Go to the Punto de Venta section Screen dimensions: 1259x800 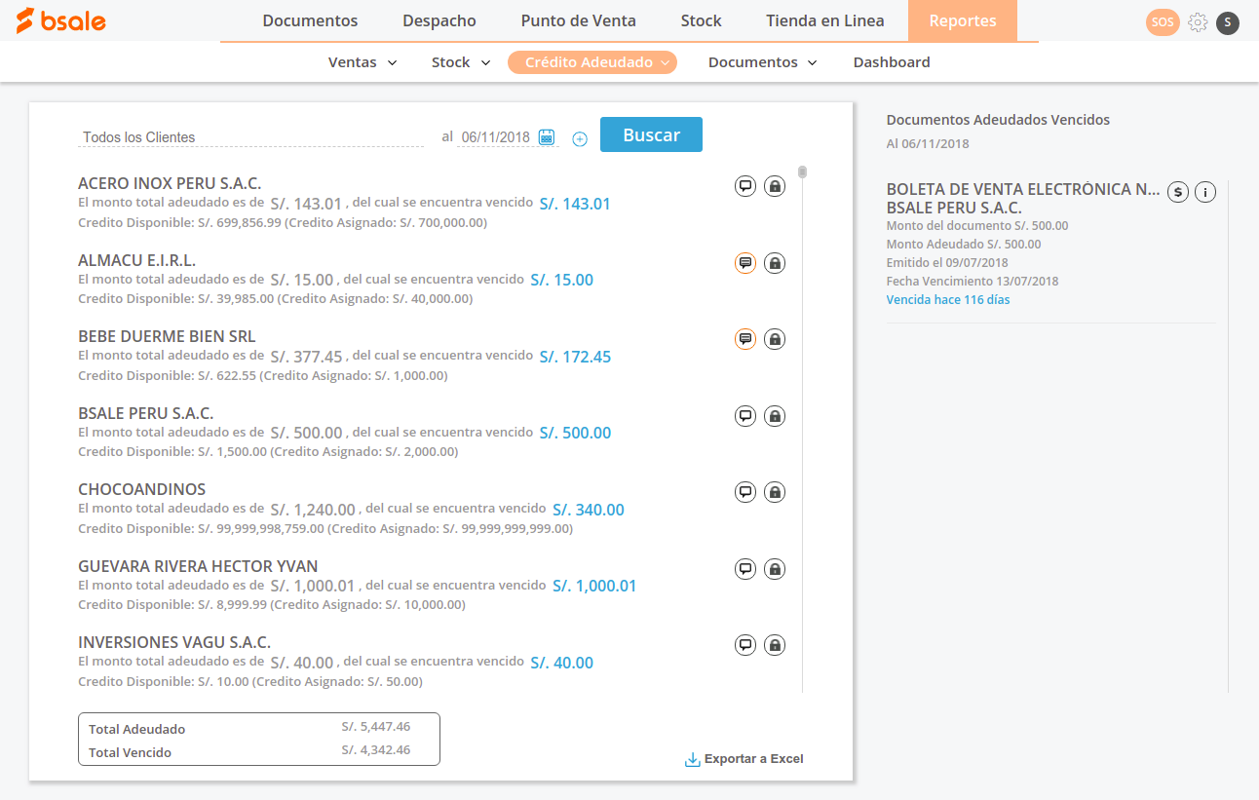(x=578, y=19)
